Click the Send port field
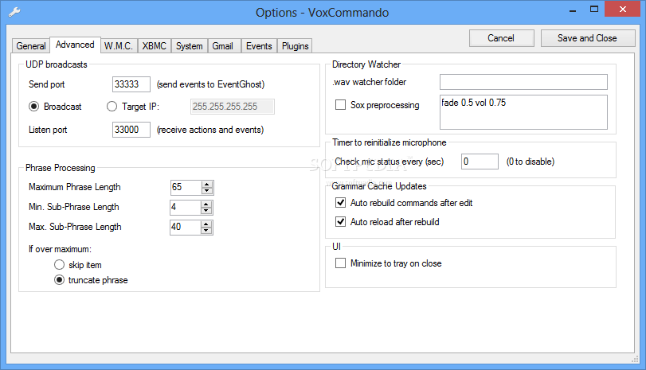 (131, 84)
